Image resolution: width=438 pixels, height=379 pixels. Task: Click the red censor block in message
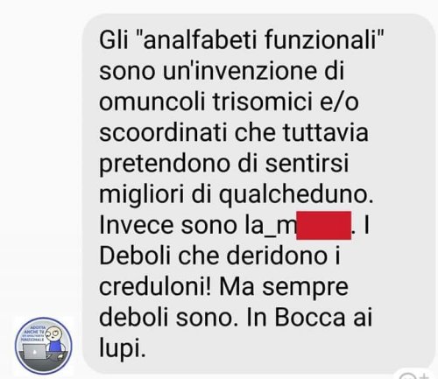(x=323, y=226)
